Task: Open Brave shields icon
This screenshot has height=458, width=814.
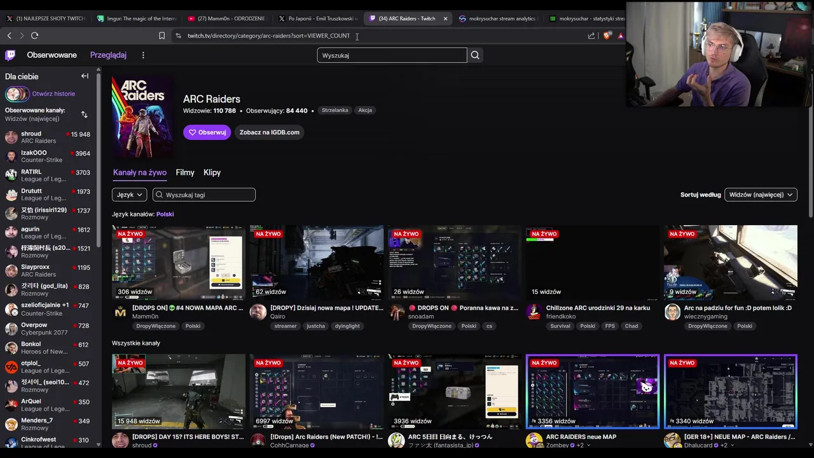Action: pyautogui.click(x=606, y=36)
